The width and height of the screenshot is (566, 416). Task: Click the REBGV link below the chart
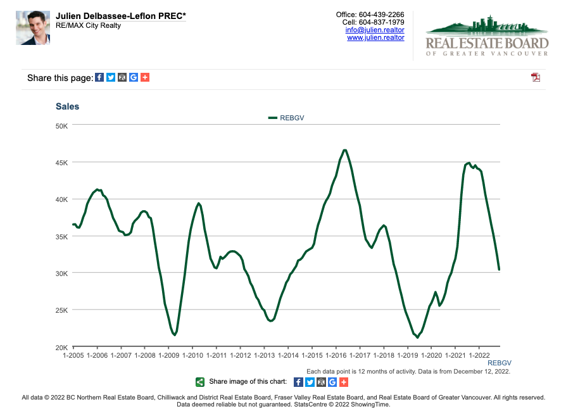coord(499,363)
